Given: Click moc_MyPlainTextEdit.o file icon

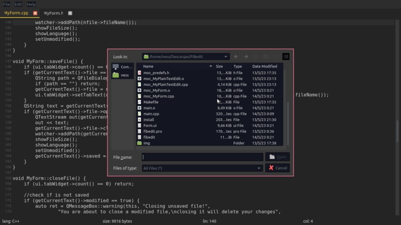Looking at the screenshot, I should [139, 78].
